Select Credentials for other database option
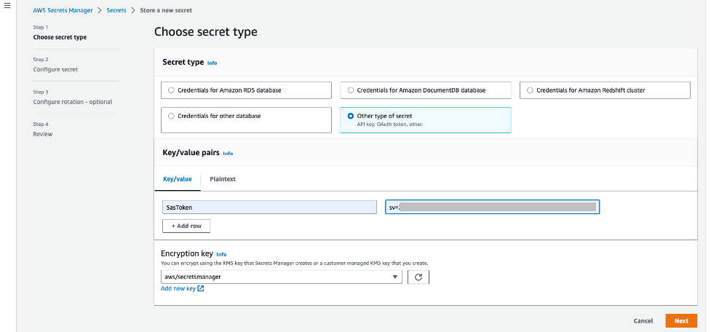This screenshot has width=711, height=332. click(x=171, y=116)
